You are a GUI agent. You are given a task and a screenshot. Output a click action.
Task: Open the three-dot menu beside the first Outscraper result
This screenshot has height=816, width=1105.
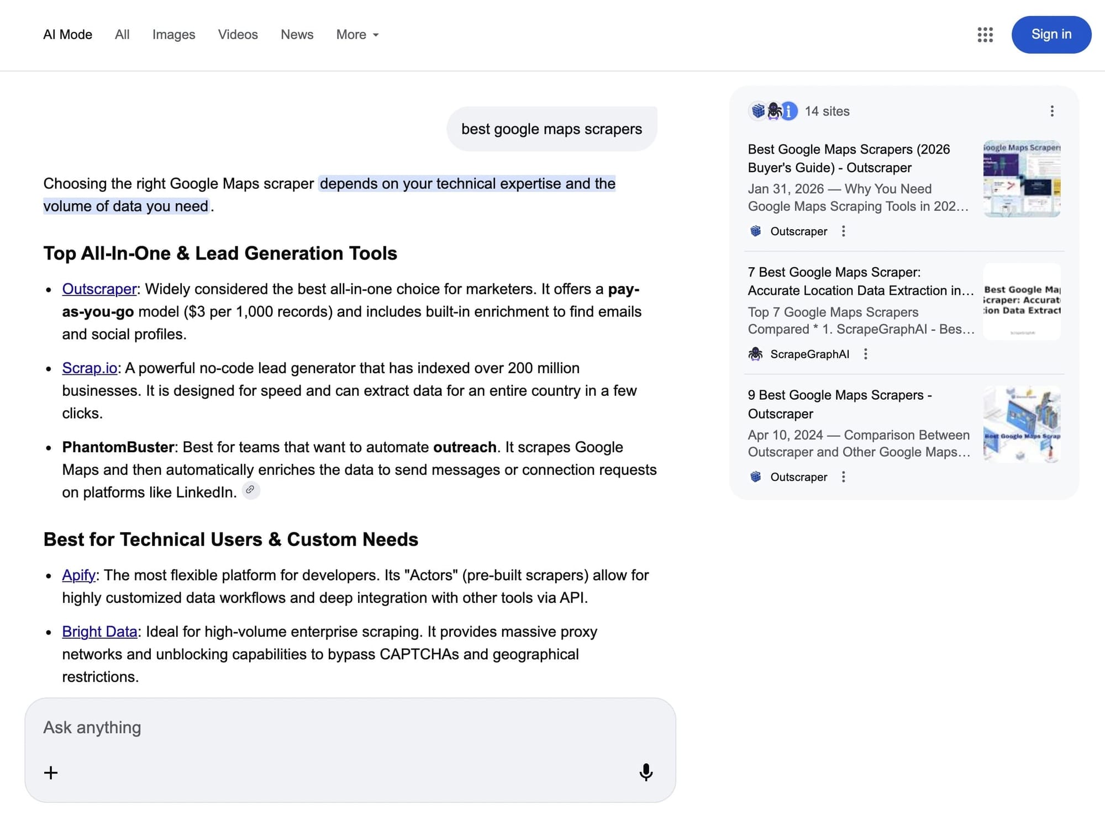coord(844,231)
